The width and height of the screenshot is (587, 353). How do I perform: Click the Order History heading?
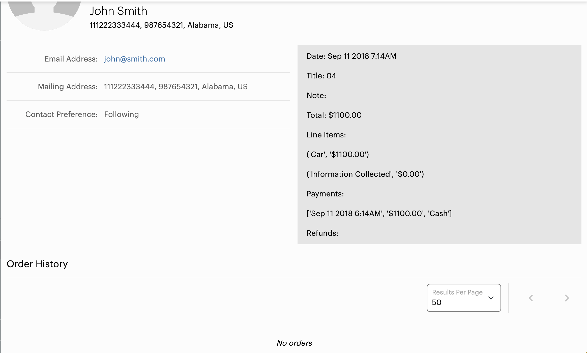point(37,264)
